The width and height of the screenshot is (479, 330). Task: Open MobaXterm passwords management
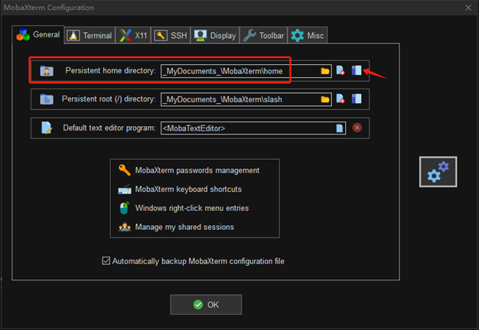click(x=197, y=170)
